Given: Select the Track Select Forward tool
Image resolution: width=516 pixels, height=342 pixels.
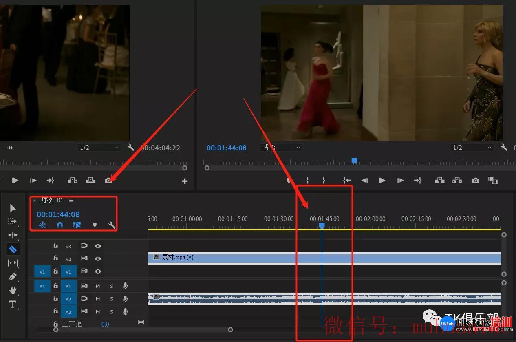Looking at the screenshot, I should point(13,221).
